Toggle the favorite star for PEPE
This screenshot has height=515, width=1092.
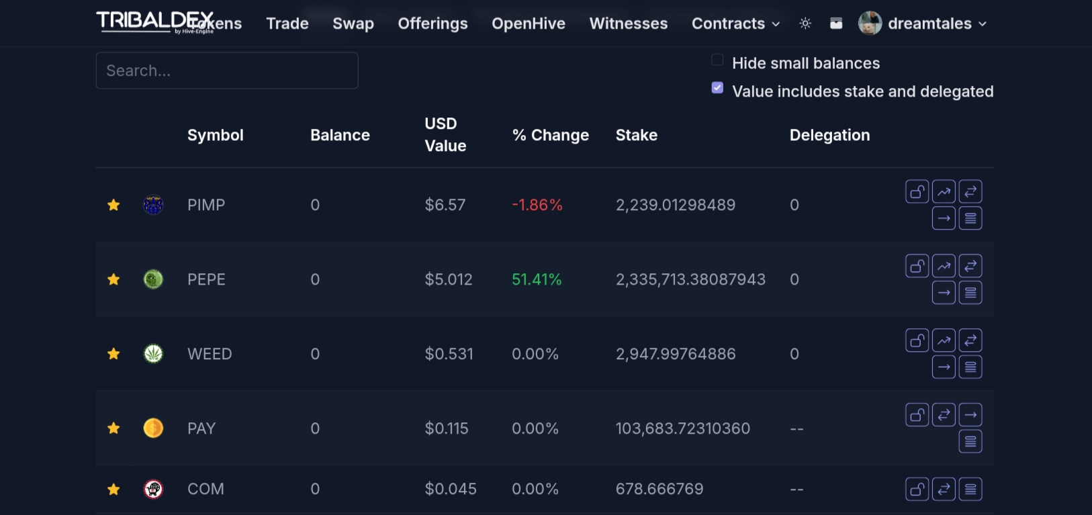coord(113,279)
